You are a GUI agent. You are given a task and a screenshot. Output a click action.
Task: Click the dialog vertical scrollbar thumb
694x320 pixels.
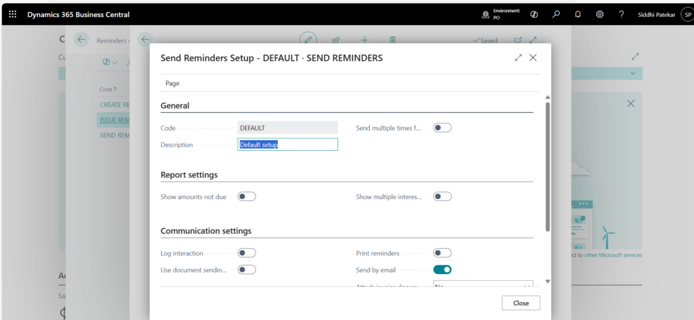coord(548,166)
